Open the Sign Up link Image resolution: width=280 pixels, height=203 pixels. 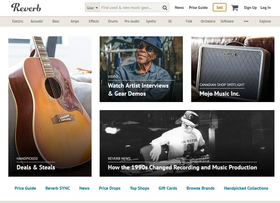250,8
